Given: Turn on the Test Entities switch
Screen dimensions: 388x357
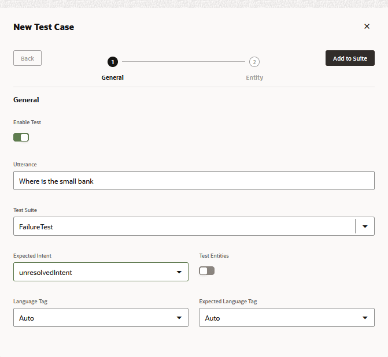Looking at the screenshot, I should coord(206,271).
